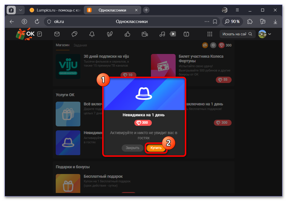
Task: Open a new browser tab
Action: [146, 10]
